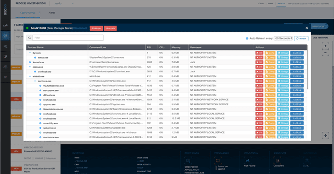The height and width of the screenshot is (174, 334).
Task: Toggle the Auto Refresh checkbox
Action: 247,38
